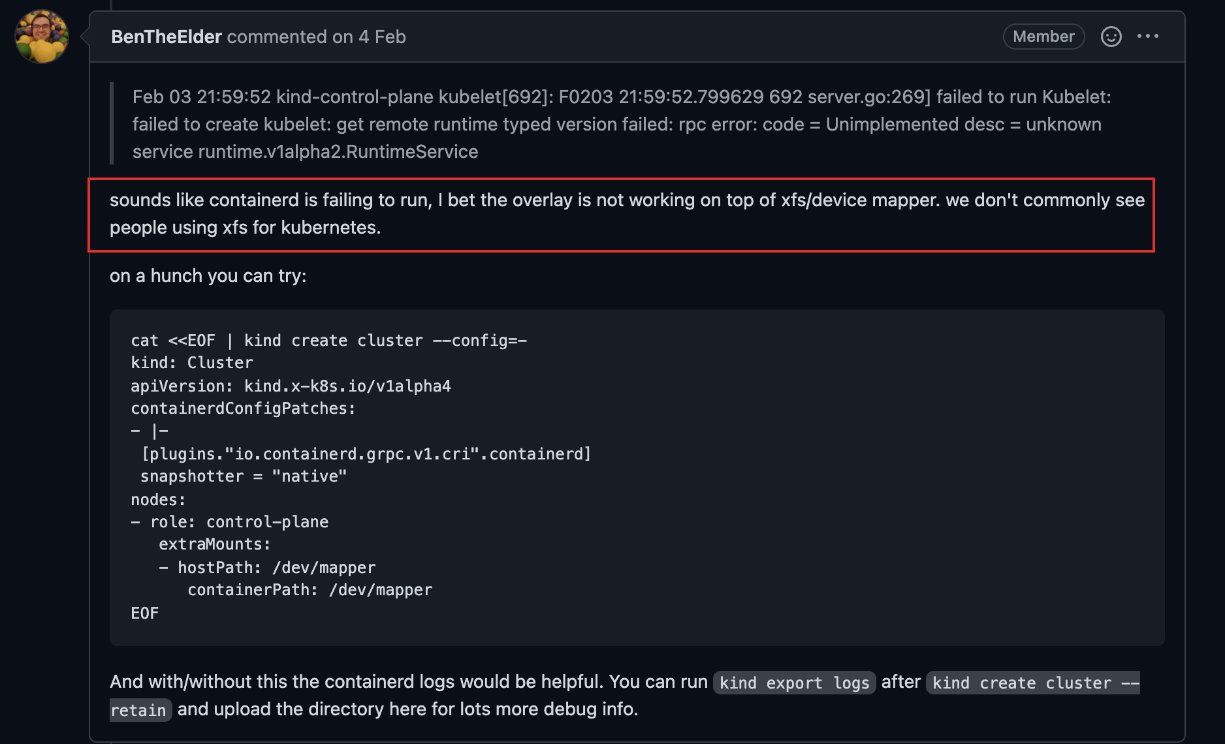Viewport: 1225px width, 744px height.
Task: Open the comment date 'on 4 Feb' link
Action: coord(369,37)
